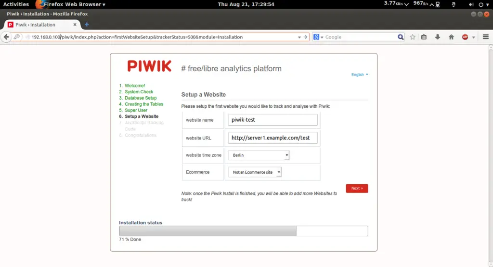Open URL history dropdown arrow

click(299, 37)
